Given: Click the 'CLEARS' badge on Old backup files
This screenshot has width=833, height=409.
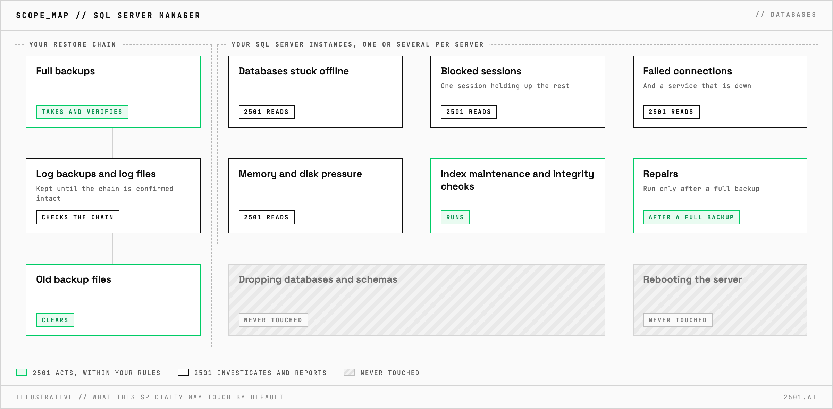Looking at the screenshot, I should tap(55, 320).
